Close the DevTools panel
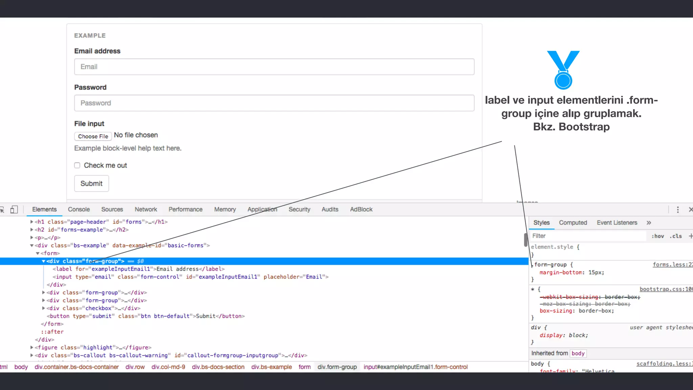 point(691,210)
